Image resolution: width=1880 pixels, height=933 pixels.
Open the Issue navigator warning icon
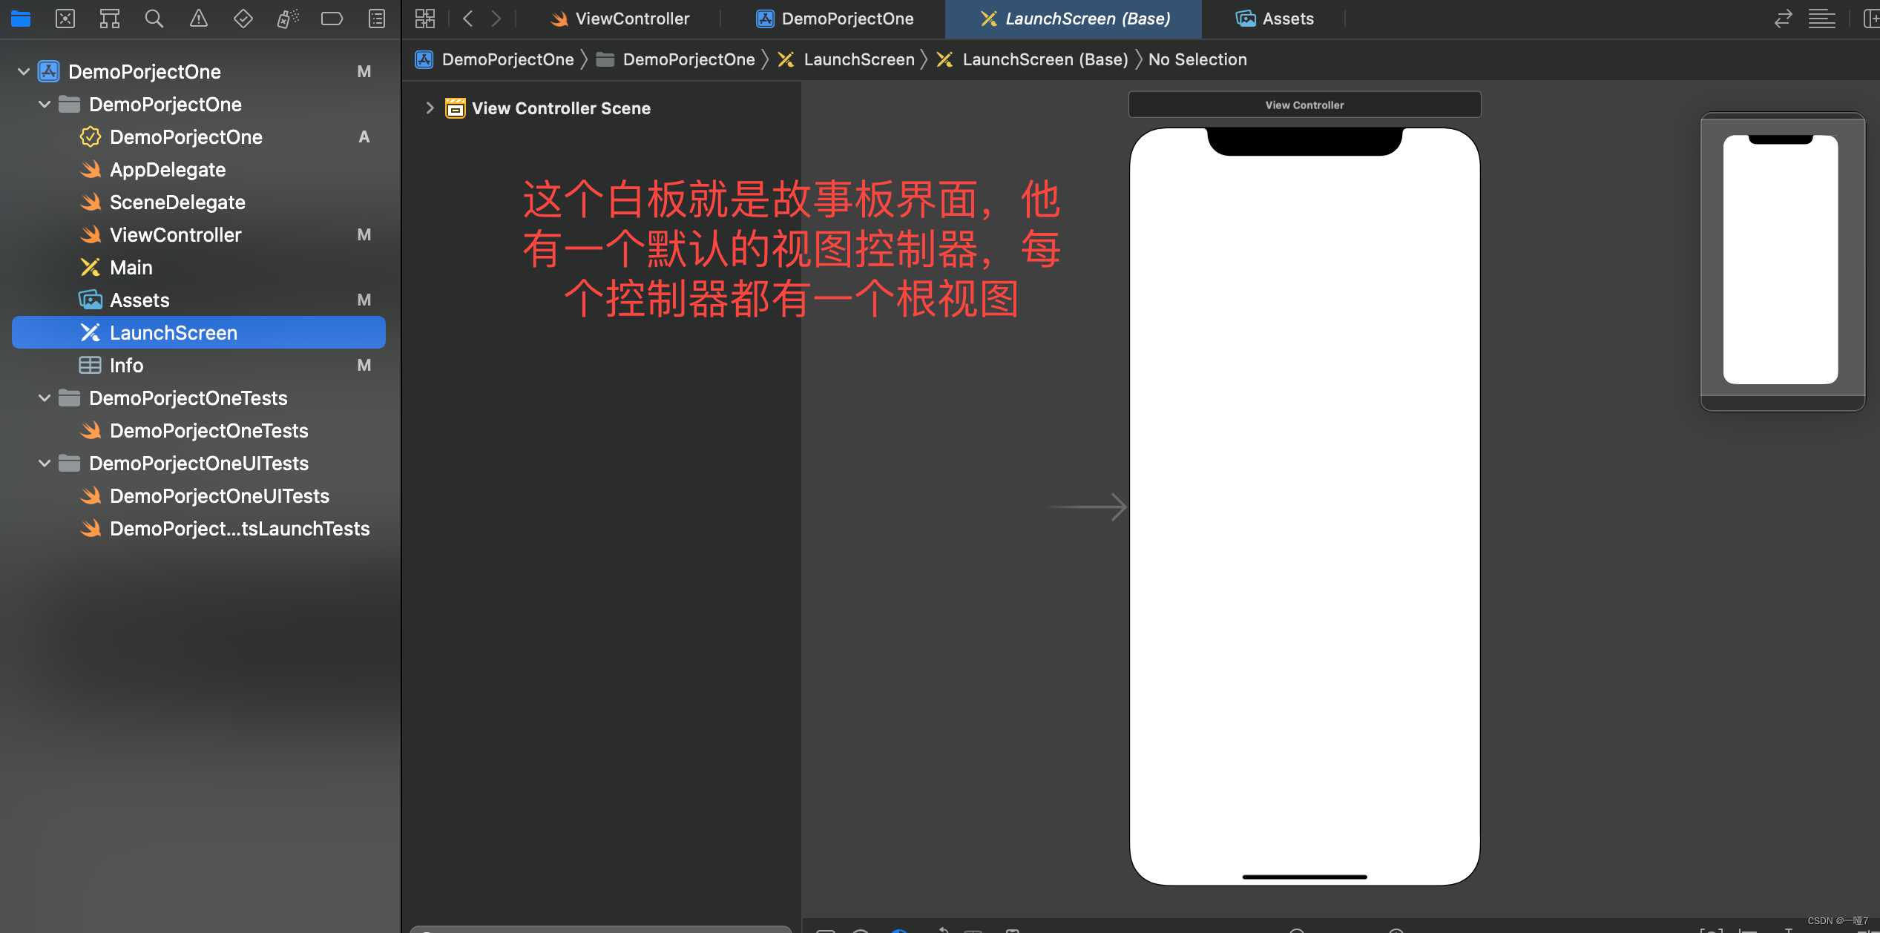tap(199, 19)
